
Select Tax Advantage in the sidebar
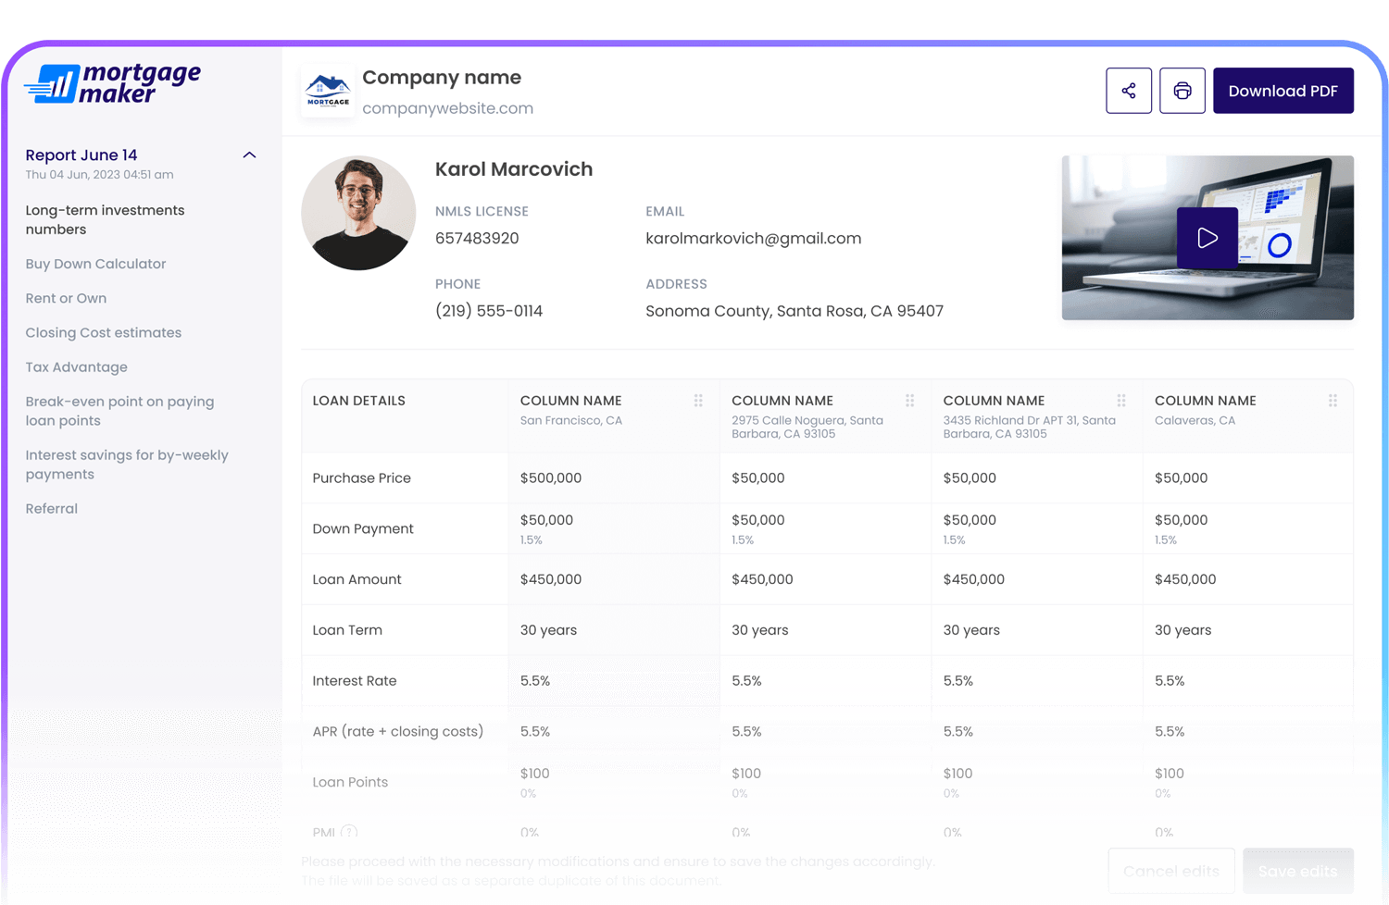coord(76,367)
